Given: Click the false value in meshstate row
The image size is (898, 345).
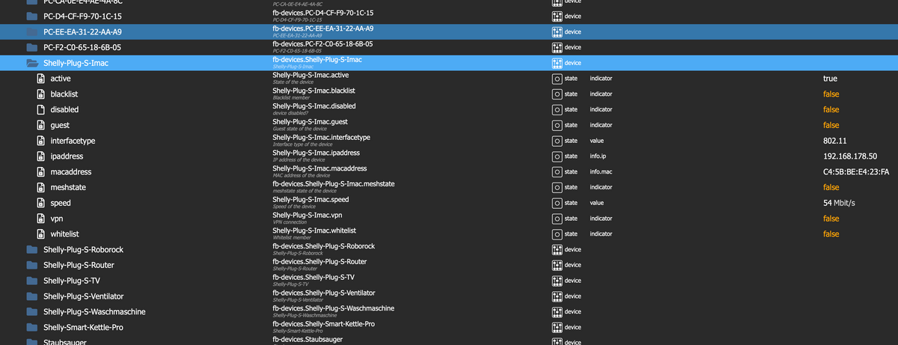Looking at the screenshot, I should coord(831,188).
